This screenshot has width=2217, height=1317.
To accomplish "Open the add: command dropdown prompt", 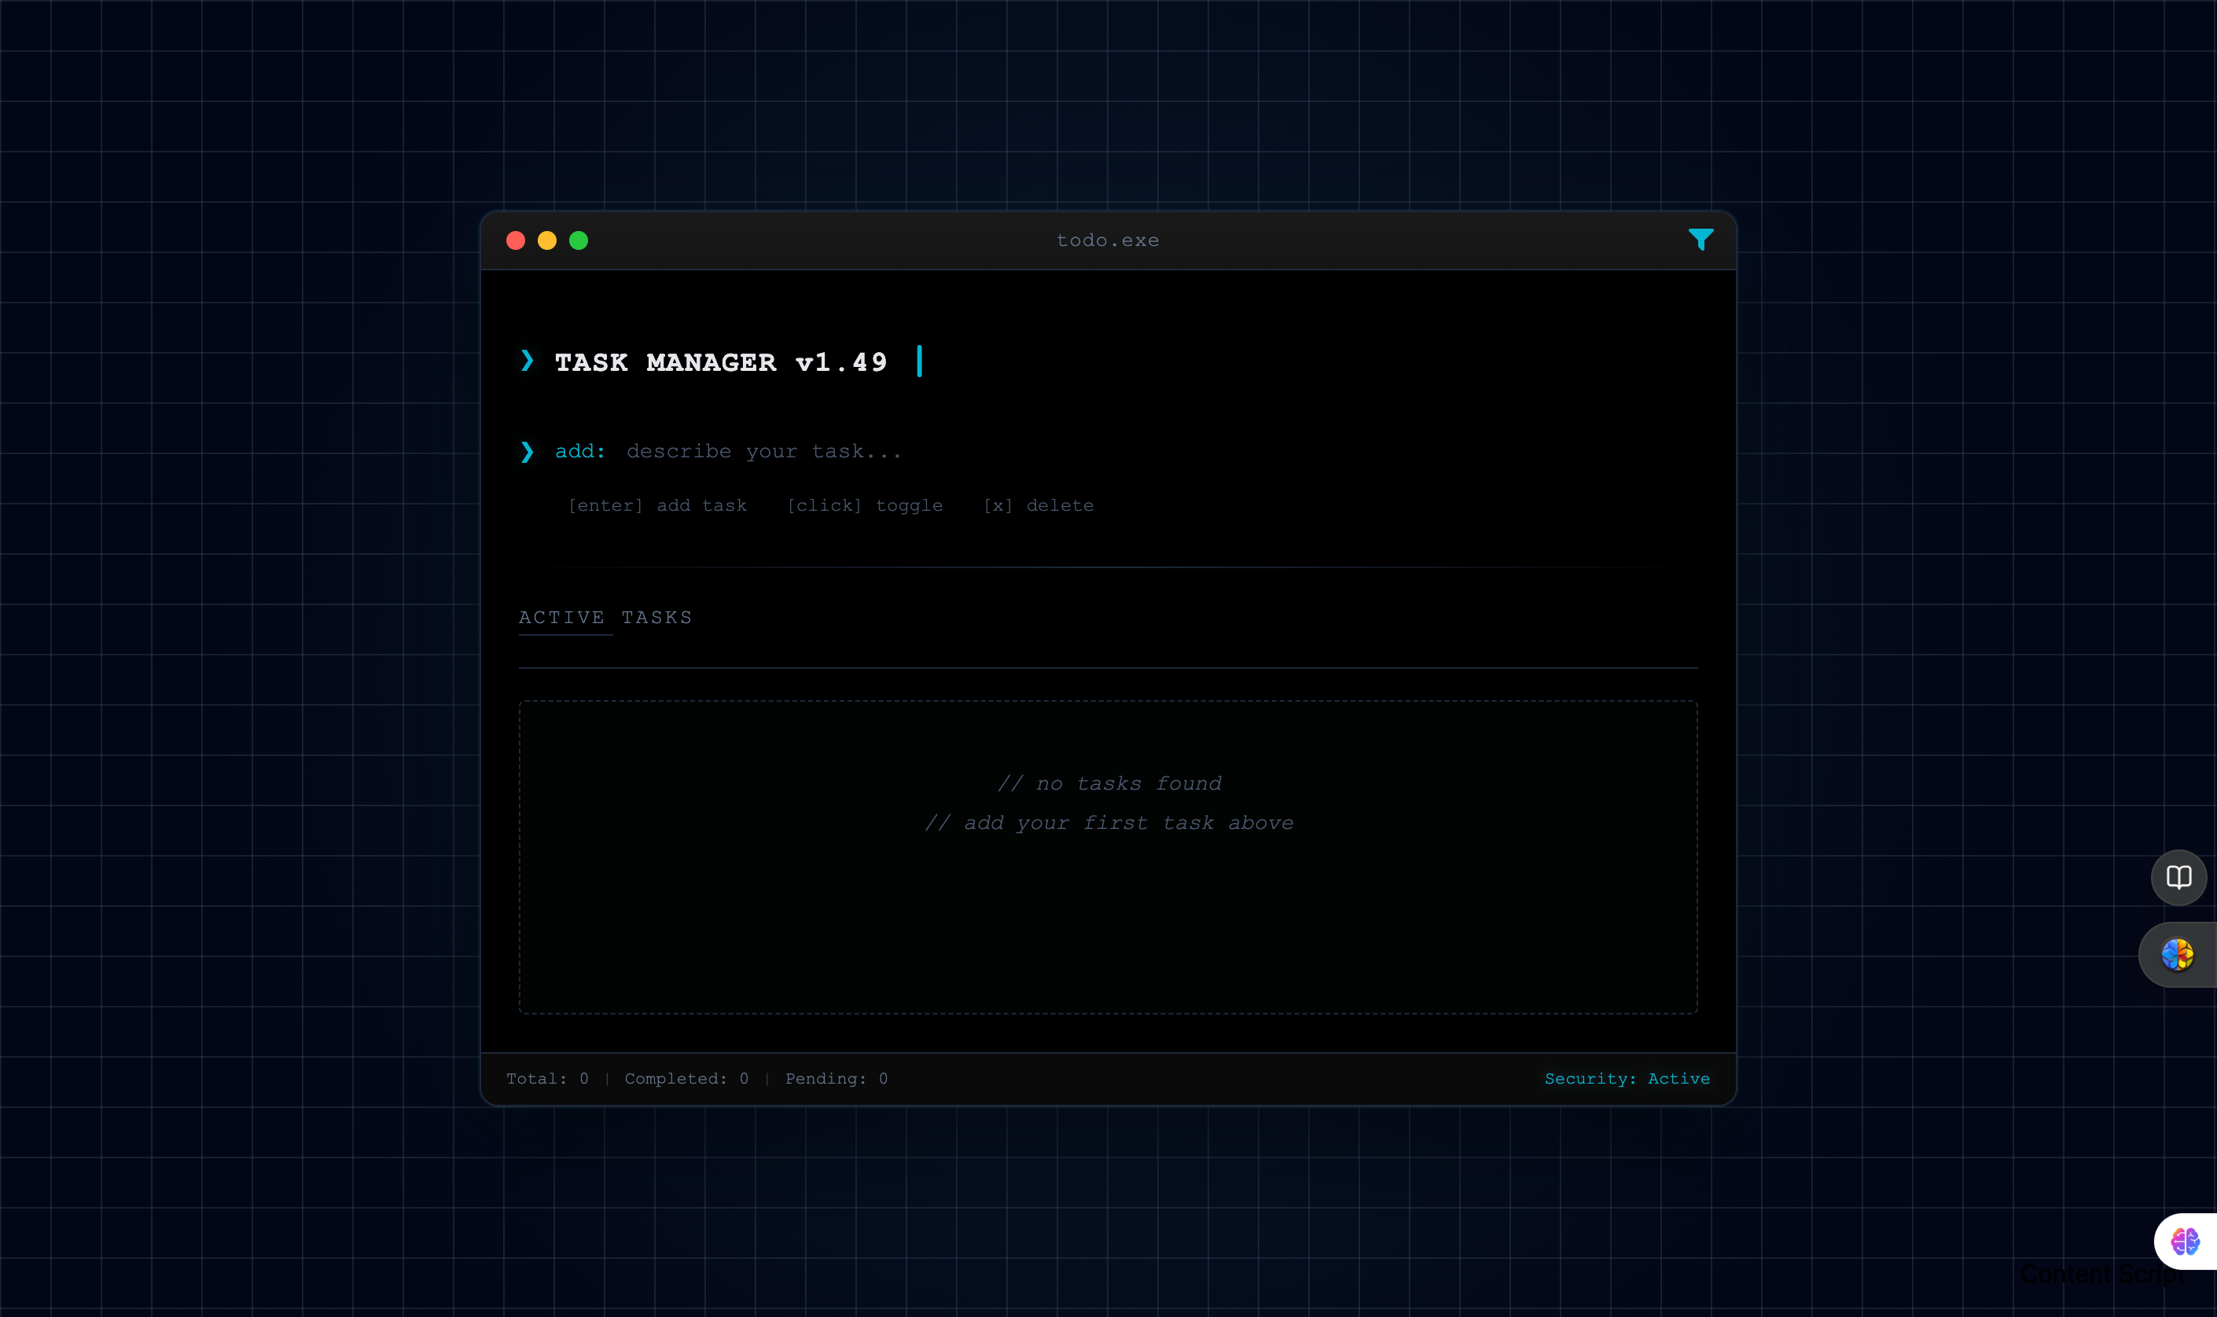I will click(x=579, y=451).
